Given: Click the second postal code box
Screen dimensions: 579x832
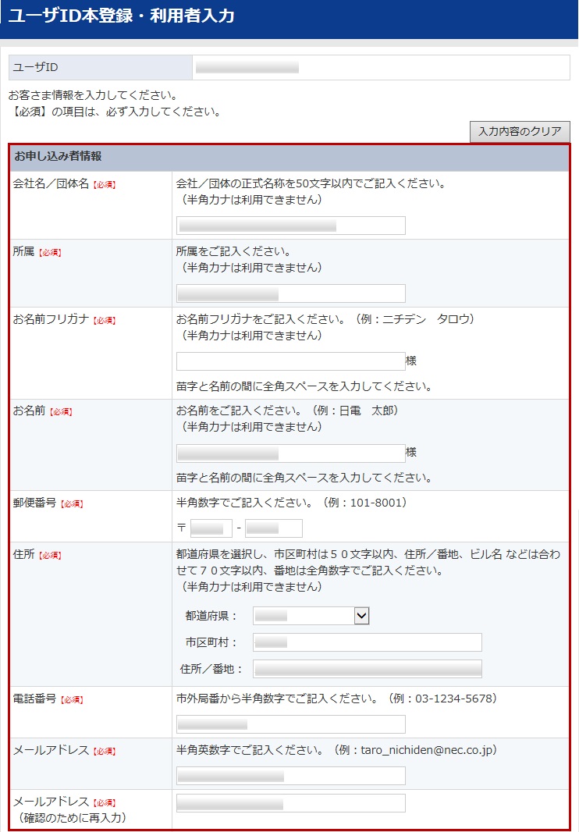Looking at the screenshot, I should tap(273, 528).
